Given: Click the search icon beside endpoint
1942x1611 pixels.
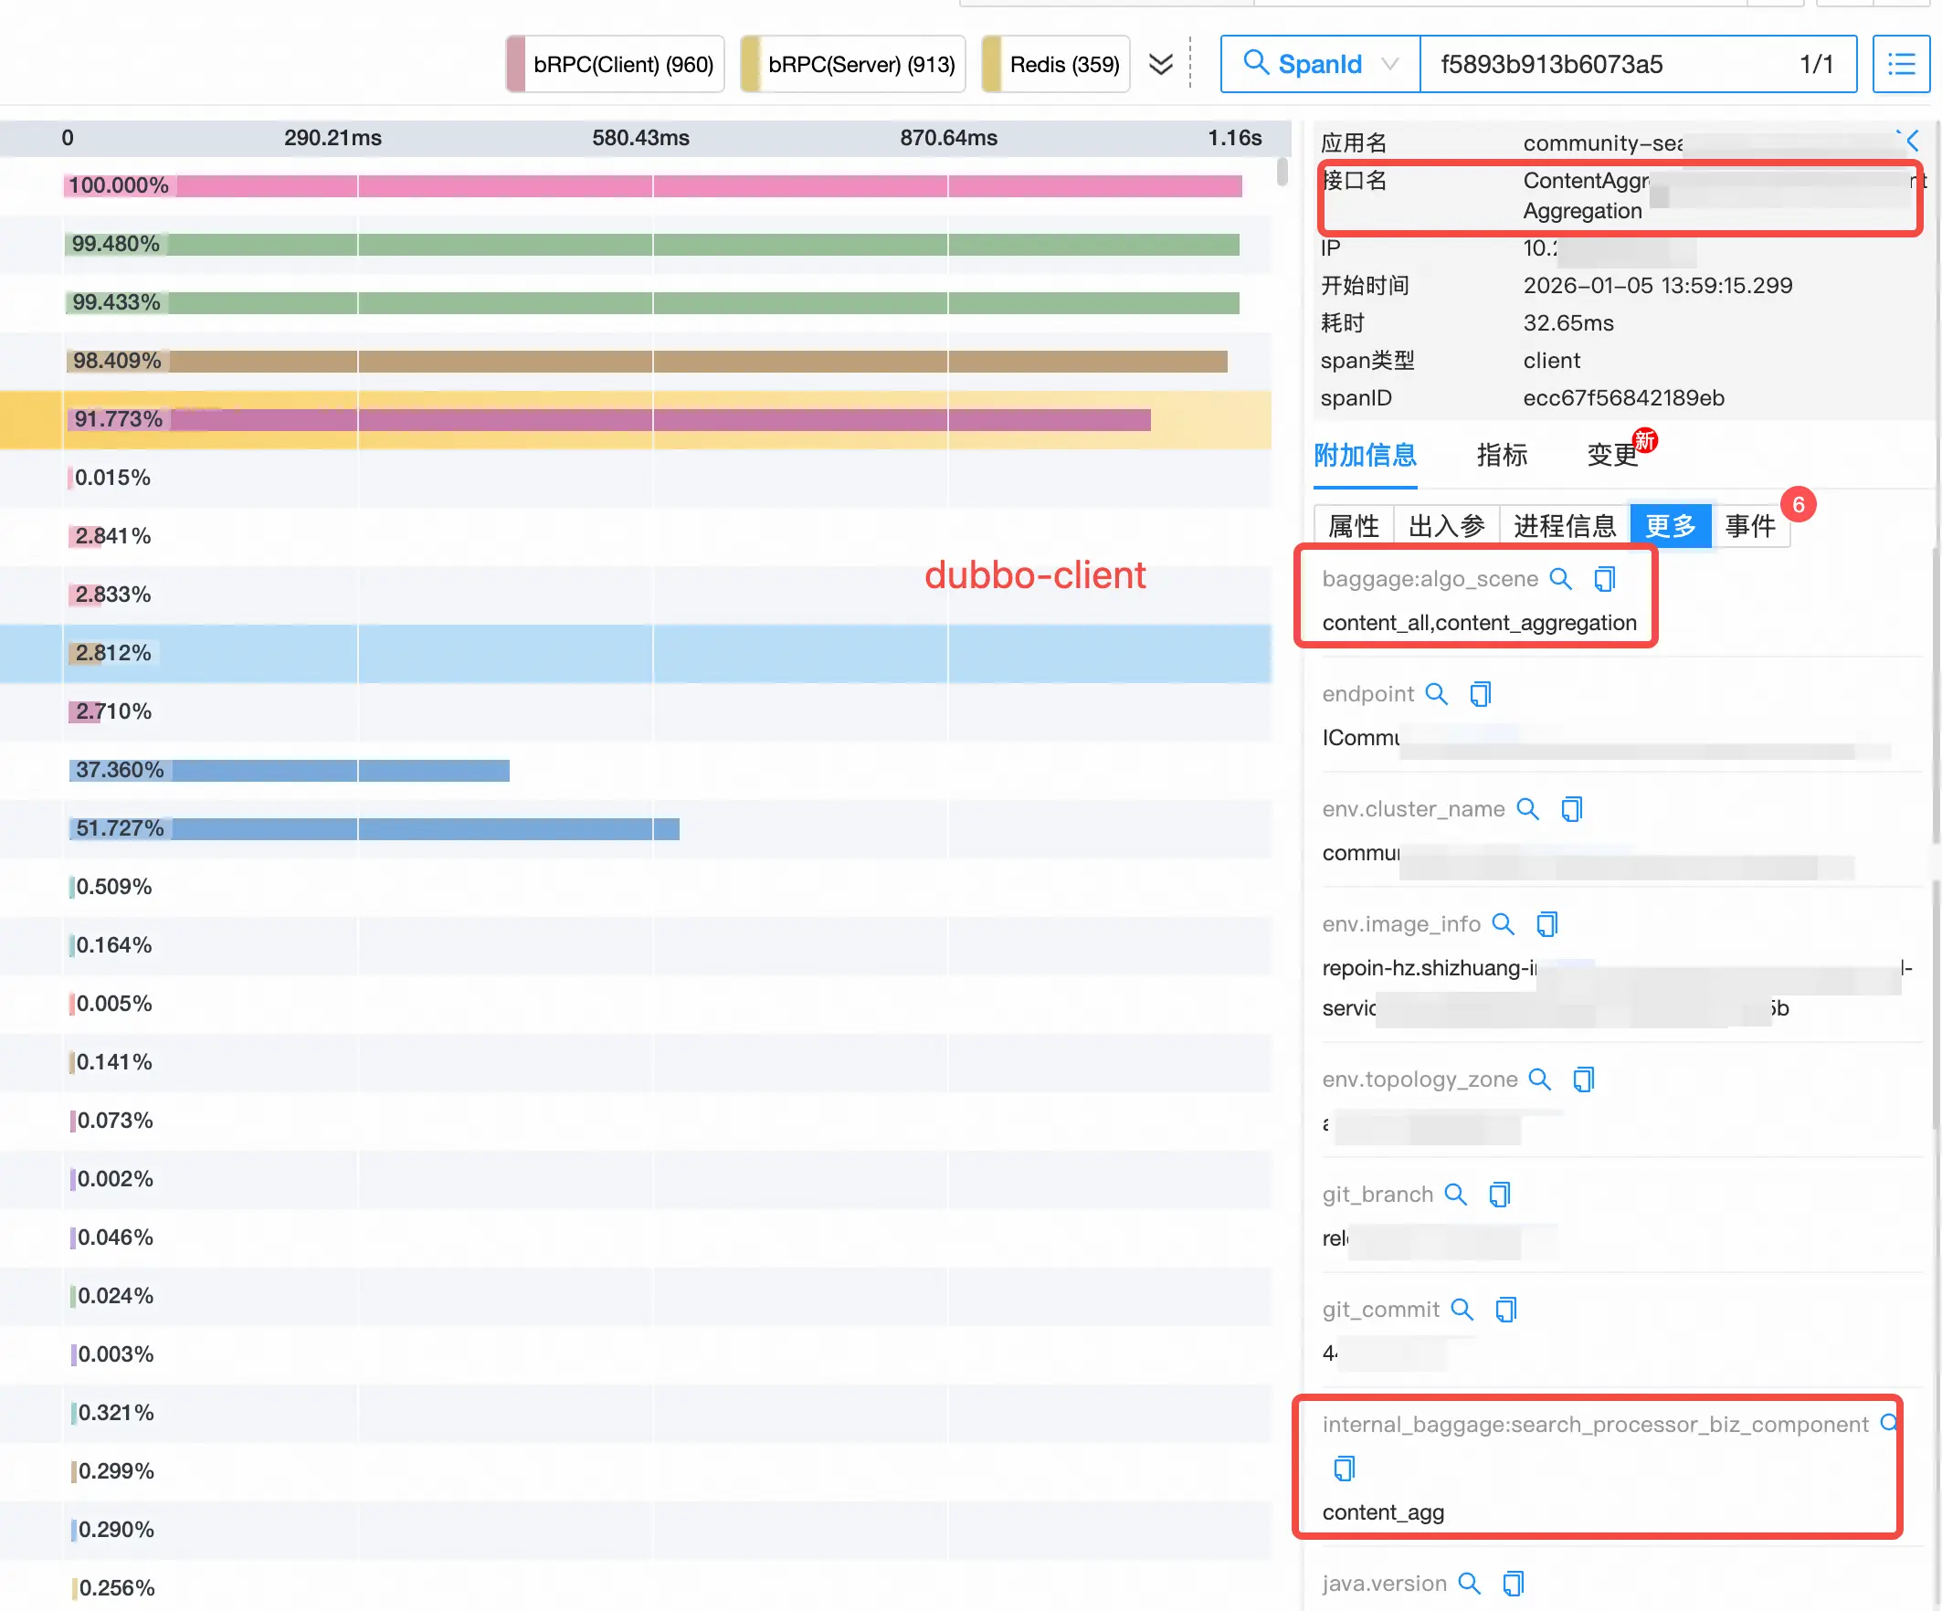Looking at the screenshot, I should 1436,693.
